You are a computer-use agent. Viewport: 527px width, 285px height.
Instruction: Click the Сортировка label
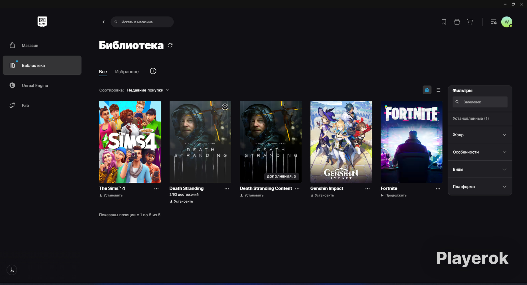tap(111, 90)
